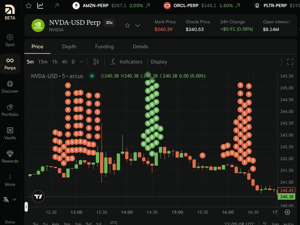Open the chart settings gear icon
The width and height of the screenshot is (300, 225).
287,212
